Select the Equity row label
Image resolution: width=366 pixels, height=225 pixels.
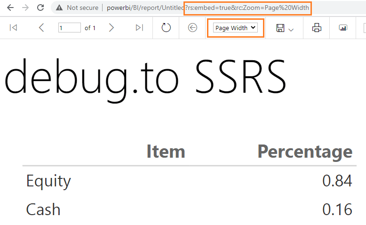pos(48,181)
